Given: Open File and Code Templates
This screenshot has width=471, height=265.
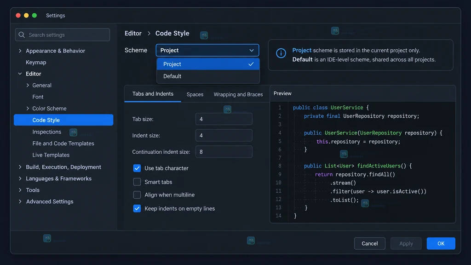Looking at the screenshot, I should pyautogui.click(x=63, y=144).
